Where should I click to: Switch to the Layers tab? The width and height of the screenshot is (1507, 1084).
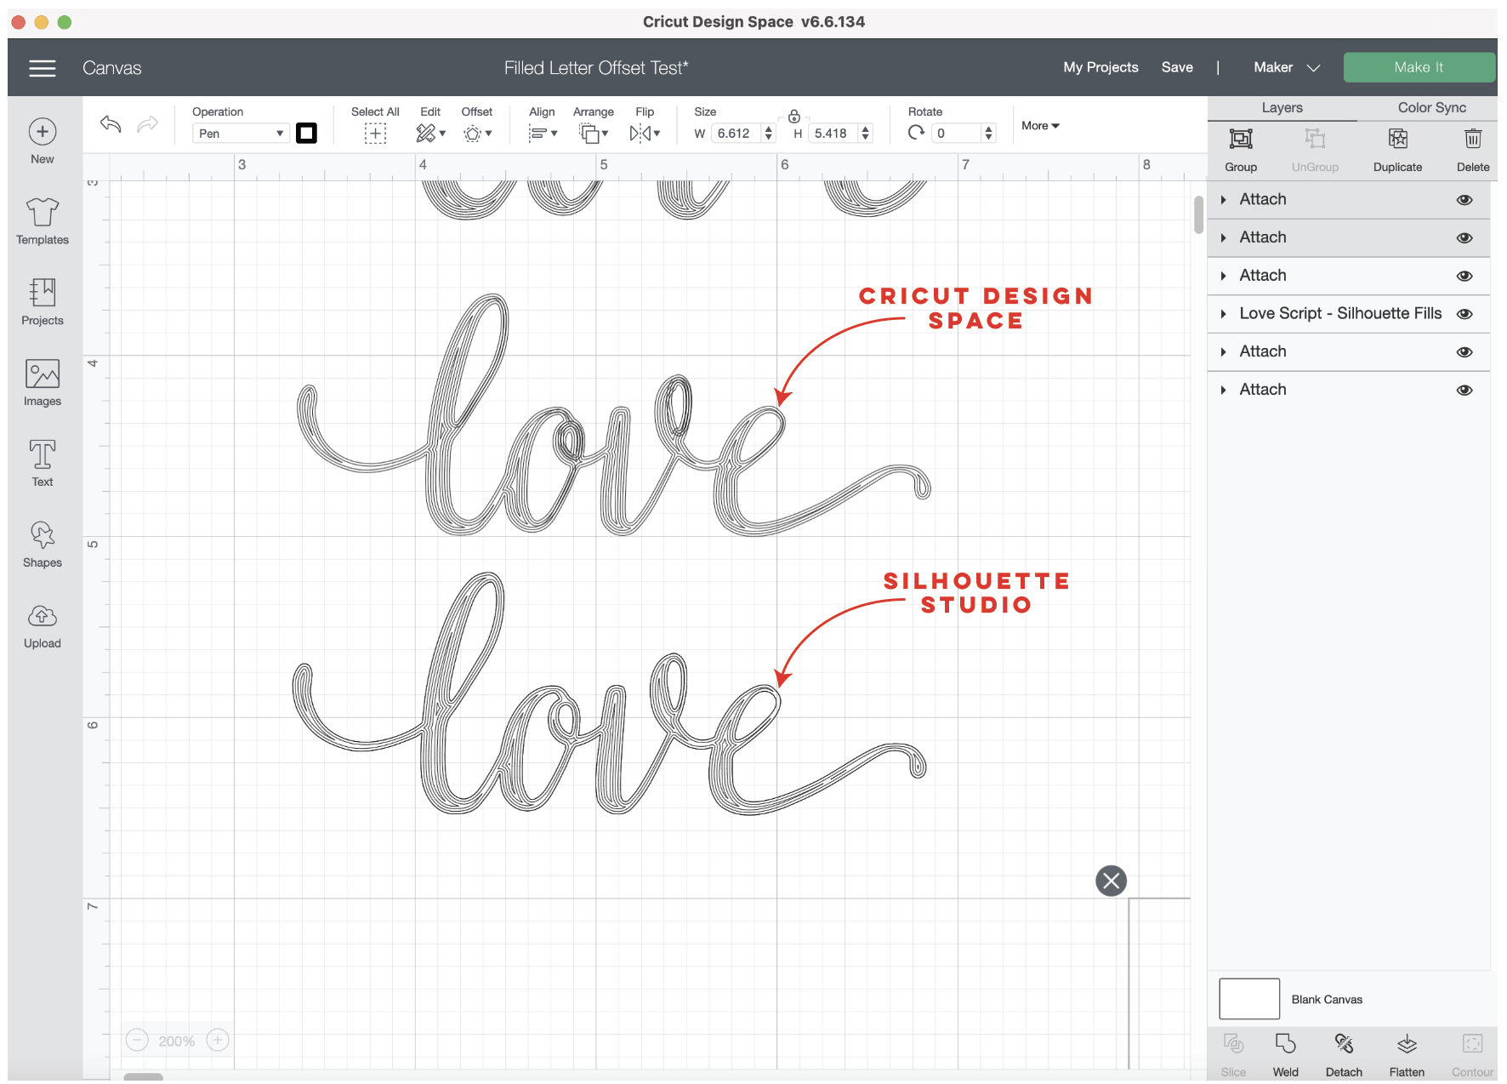[1282, 108]
